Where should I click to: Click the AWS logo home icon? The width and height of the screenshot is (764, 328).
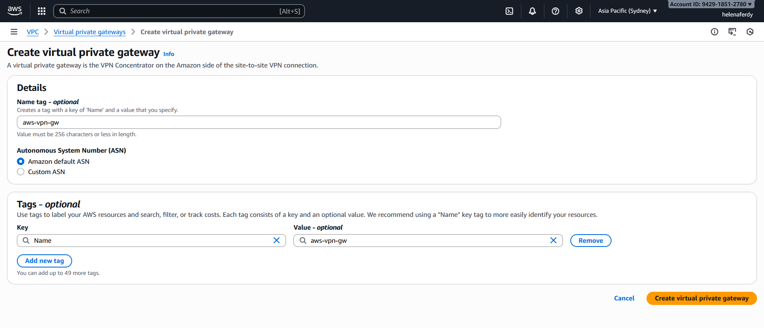coord(15,11)
